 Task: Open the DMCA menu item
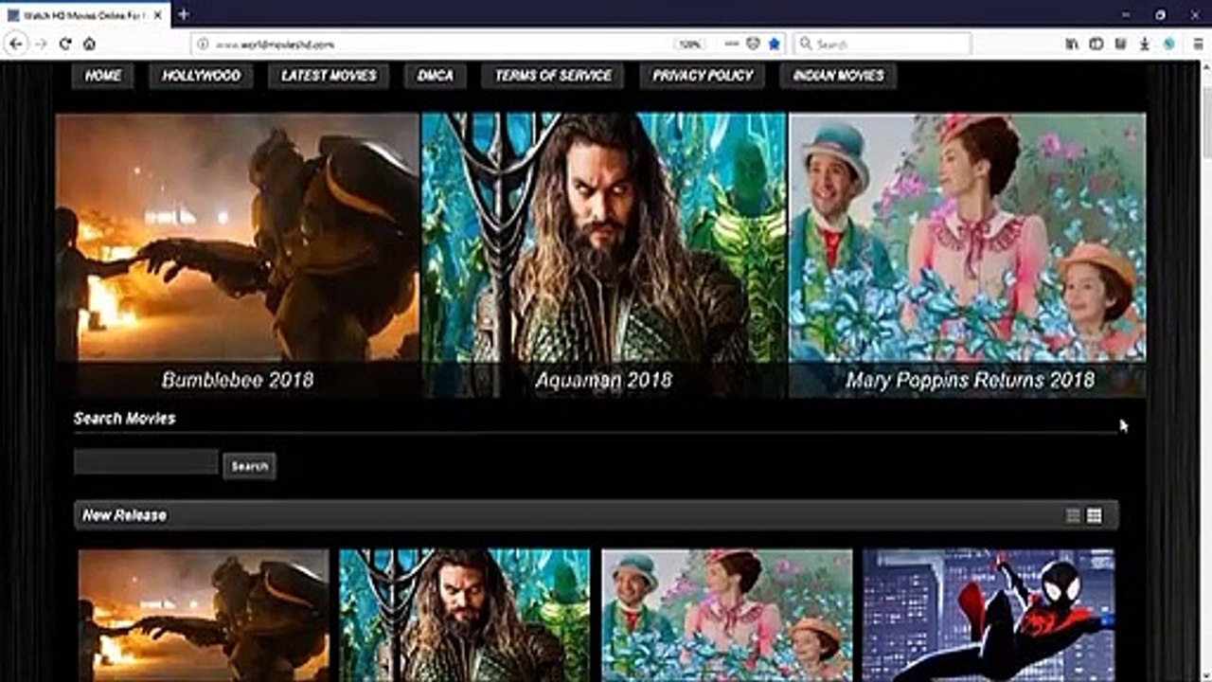point(436,76)
